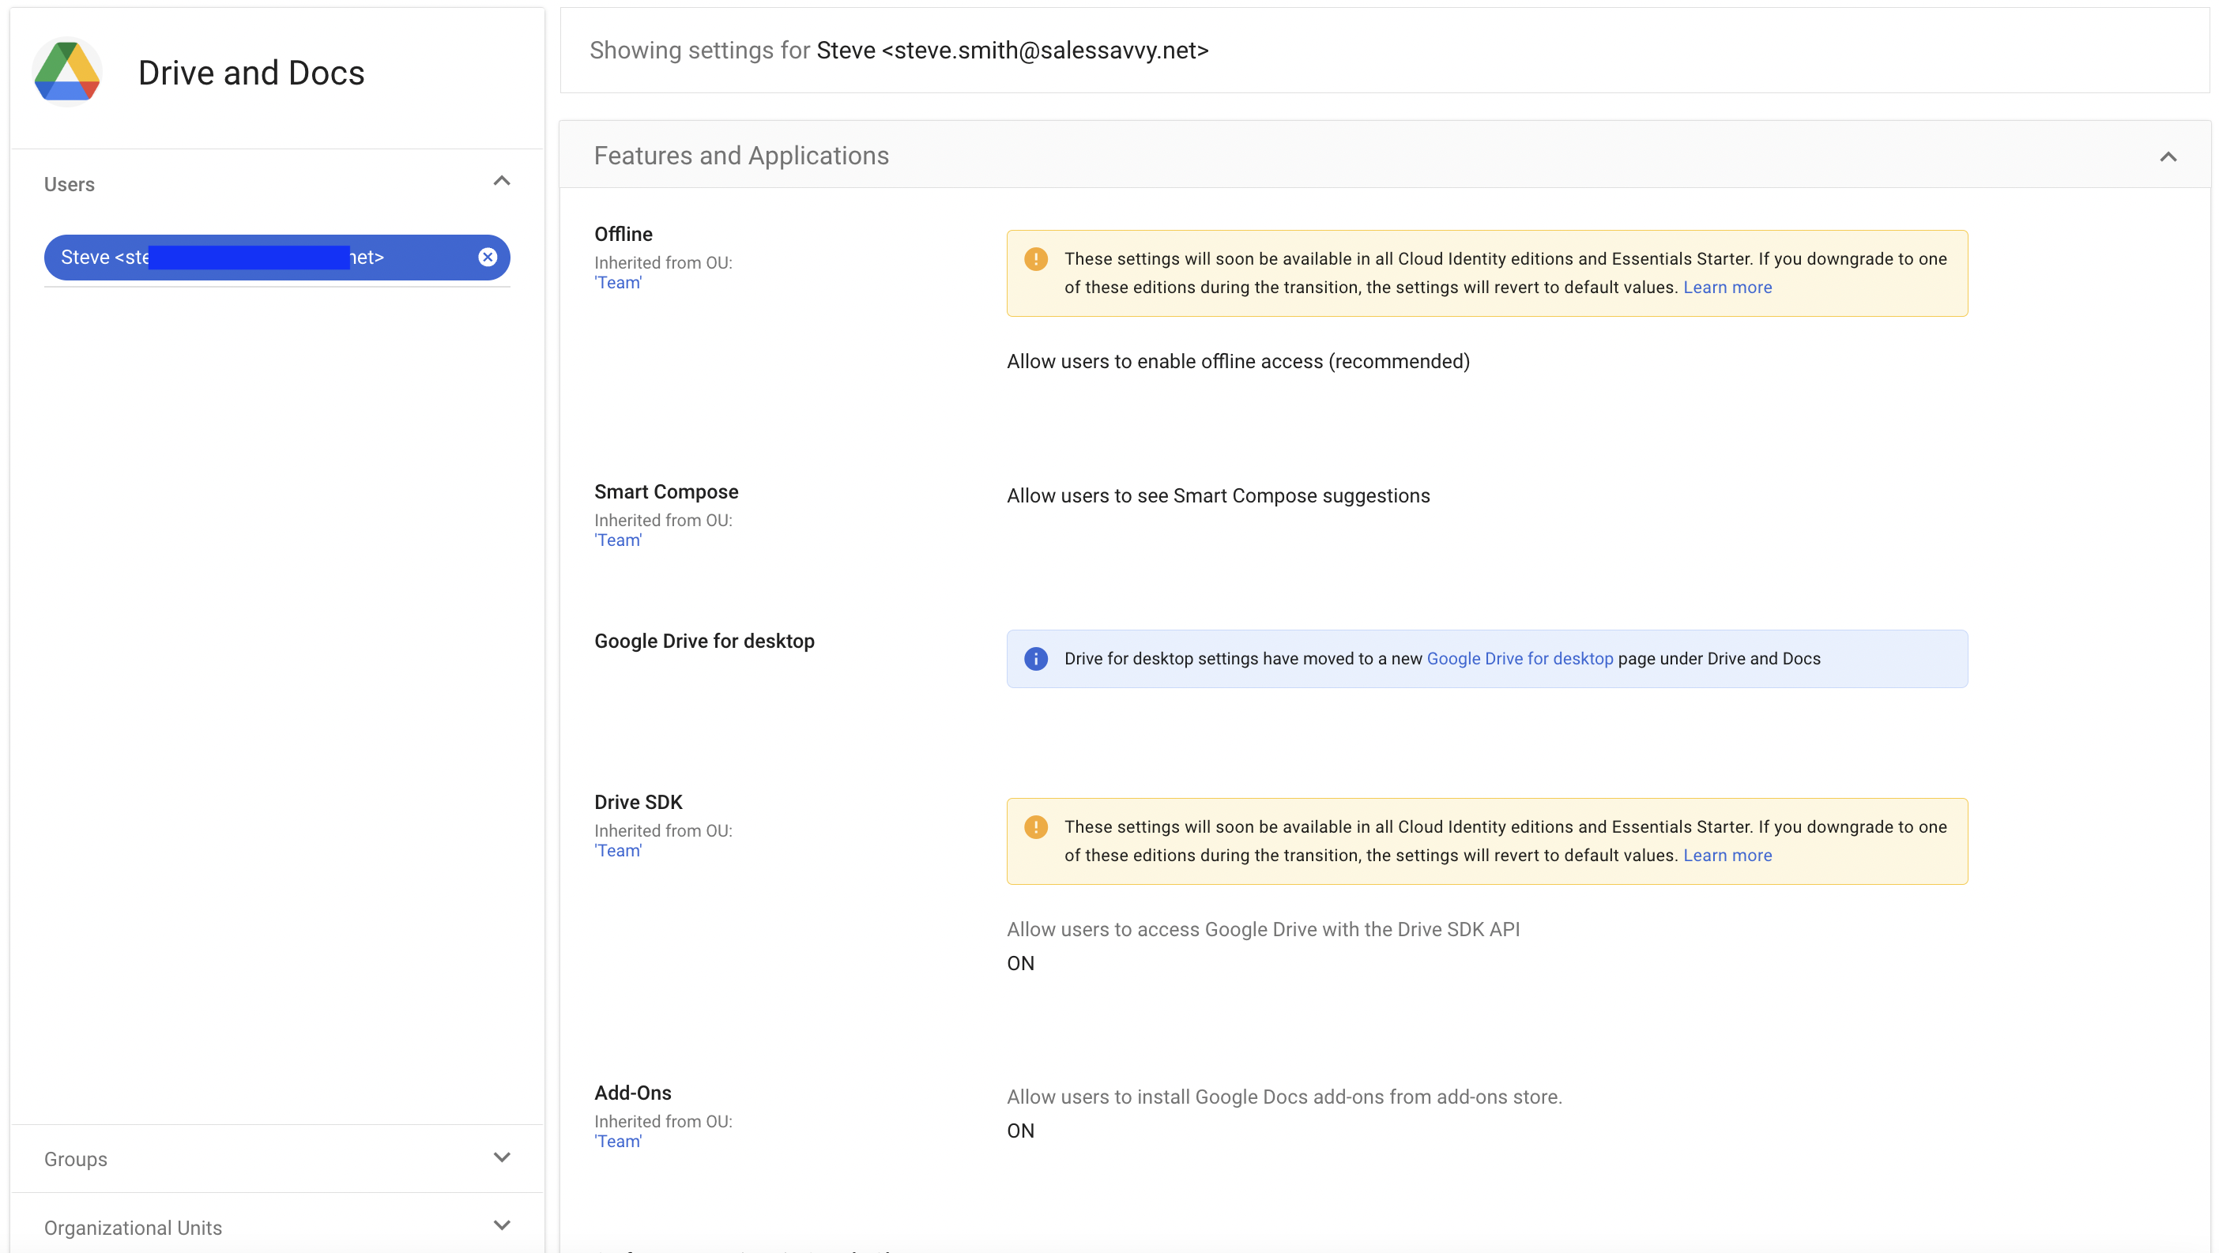Screen dimensions: 2219x1253
Task: Edit the Smart Compose suggestions setting
Action: click(x=1218, y=496)
